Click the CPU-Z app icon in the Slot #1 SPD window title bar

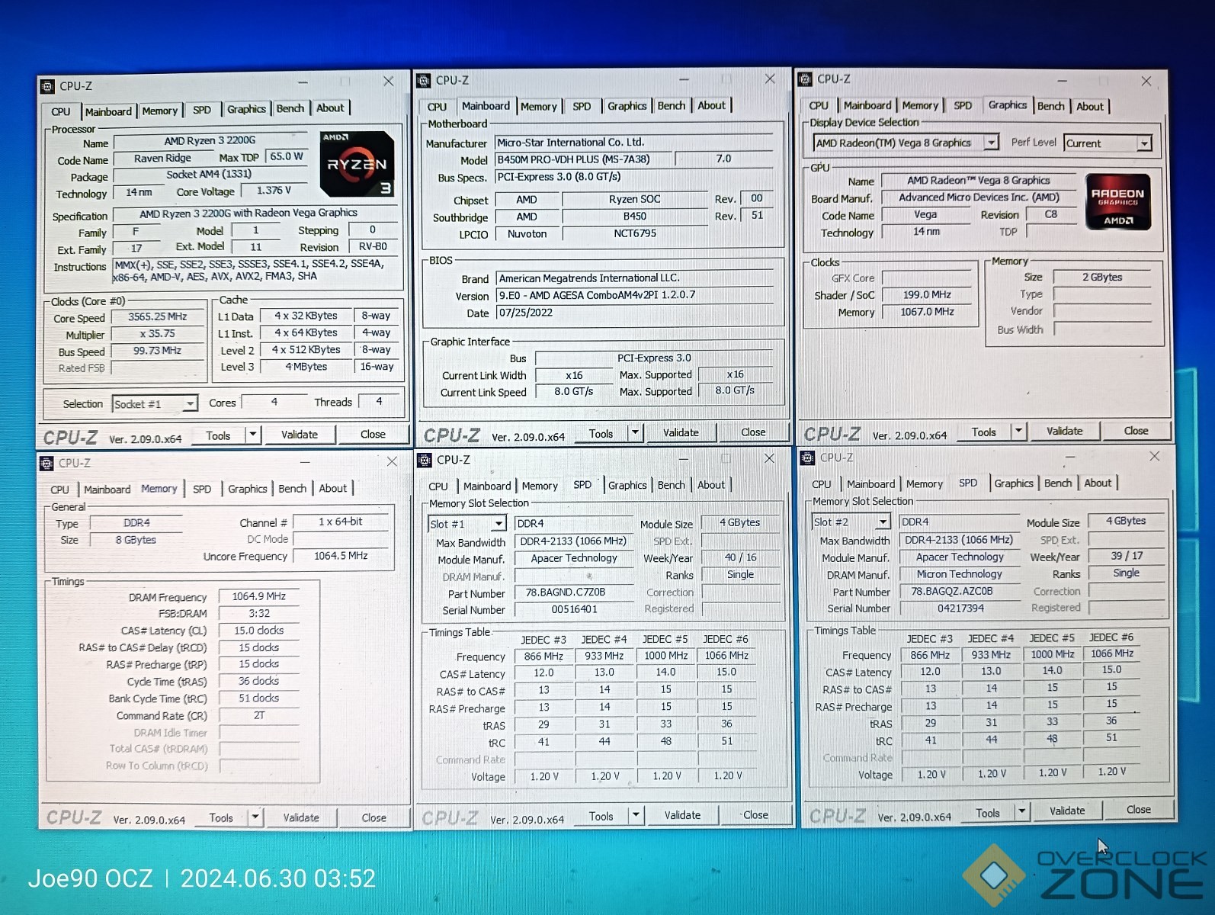click(x=425, y=460)
